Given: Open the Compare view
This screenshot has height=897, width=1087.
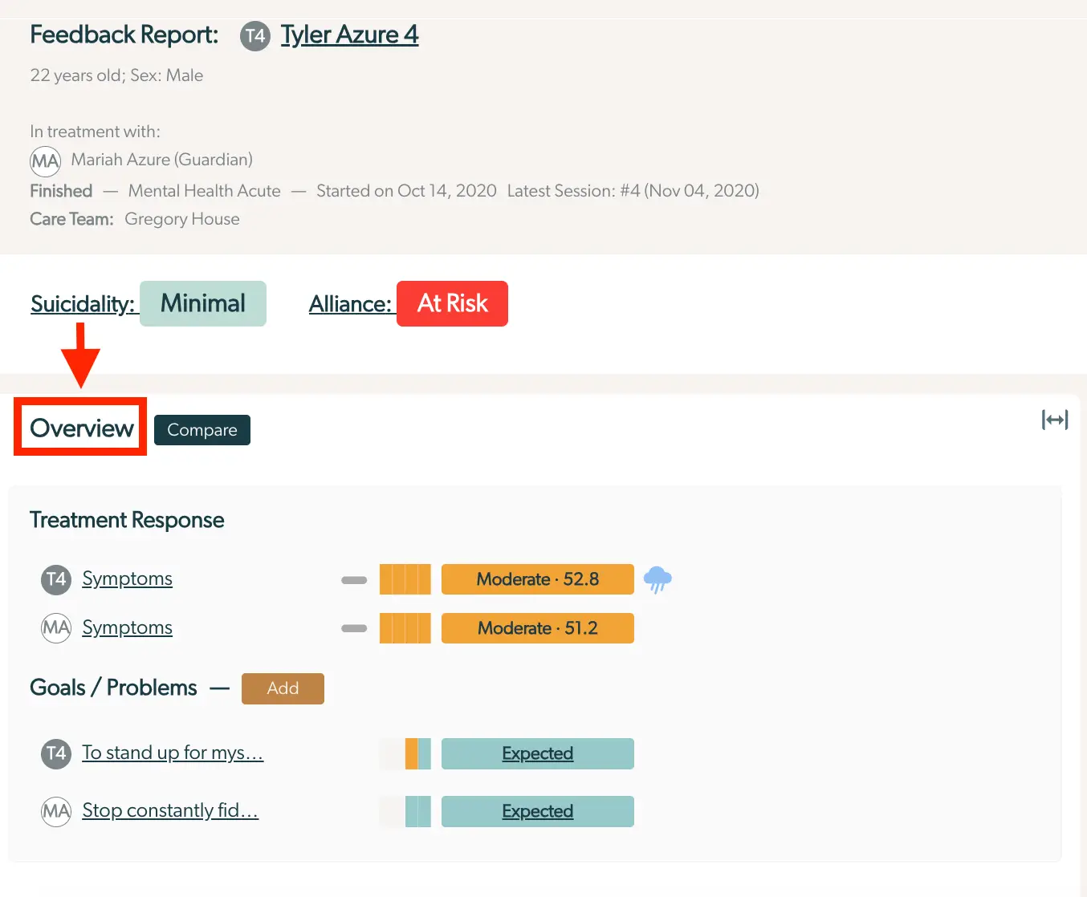Looking at the screenshot, I should (x=202, y=430).
